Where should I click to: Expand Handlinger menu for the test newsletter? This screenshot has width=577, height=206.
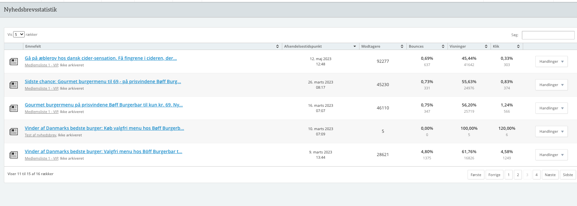551,131
